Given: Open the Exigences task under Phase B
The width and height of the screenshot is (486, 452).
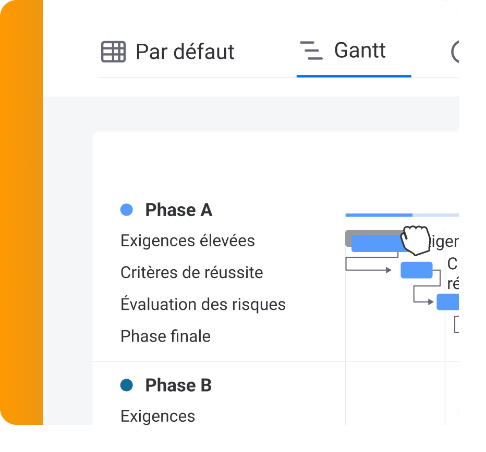Looking at the screenshot, I should click(158, 416).
